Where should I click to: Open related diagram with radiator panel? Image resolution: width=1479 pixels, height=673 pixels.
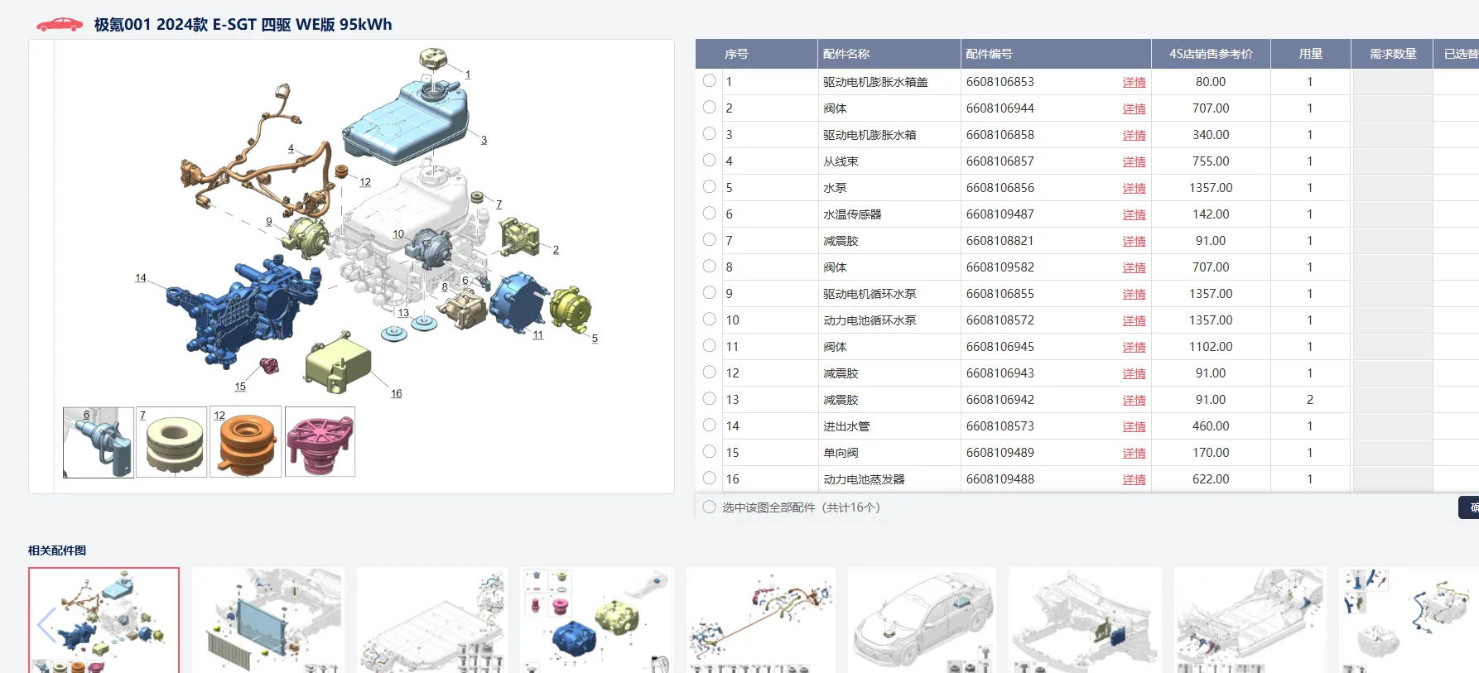(x=267, y=620)
